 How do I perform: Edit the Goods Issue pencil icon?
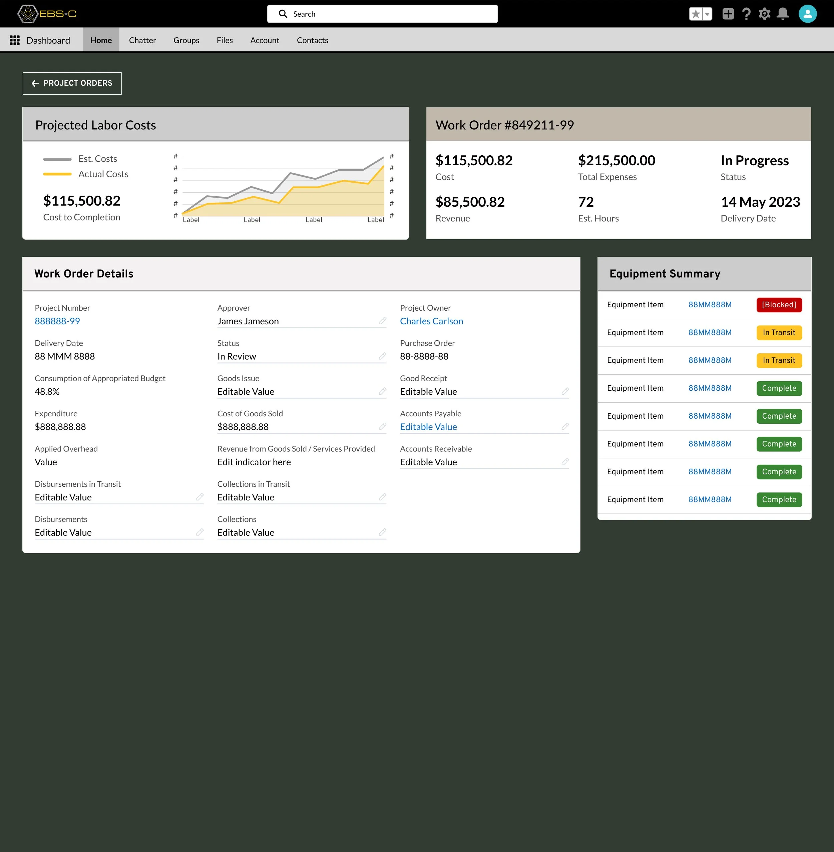[382, 391]
